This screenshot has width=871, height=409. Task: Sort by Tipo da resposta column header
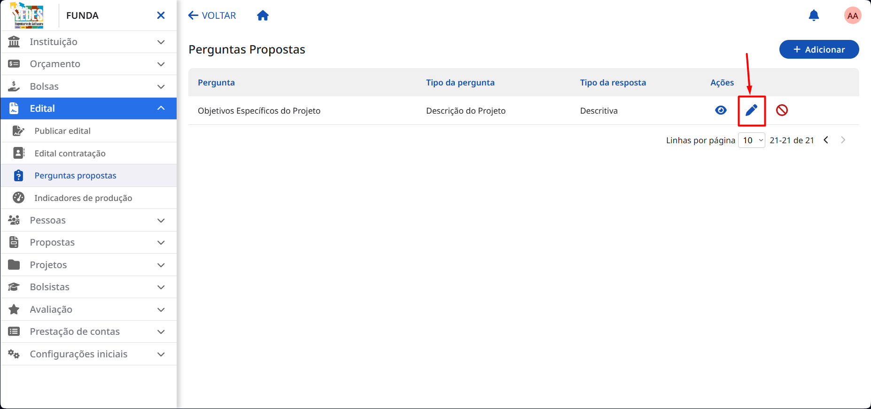[x=613, y=83]
